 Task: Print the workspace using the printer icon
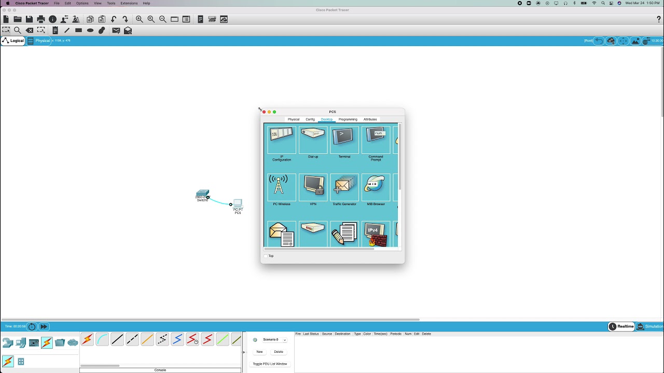click(x=41, y=19)
